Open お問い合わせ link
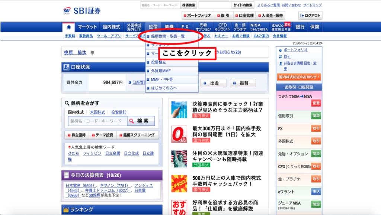Screen dimensions: 381x215 coord(291,5)
